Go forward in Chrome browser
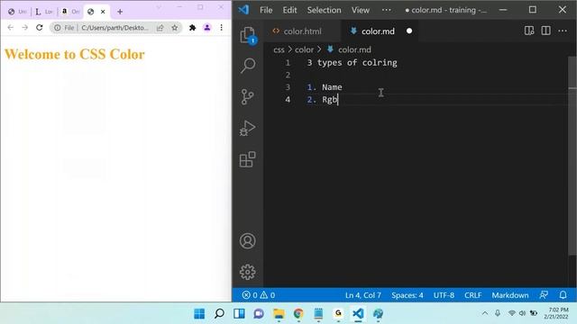The image size is (577, 324). point(24,28)
